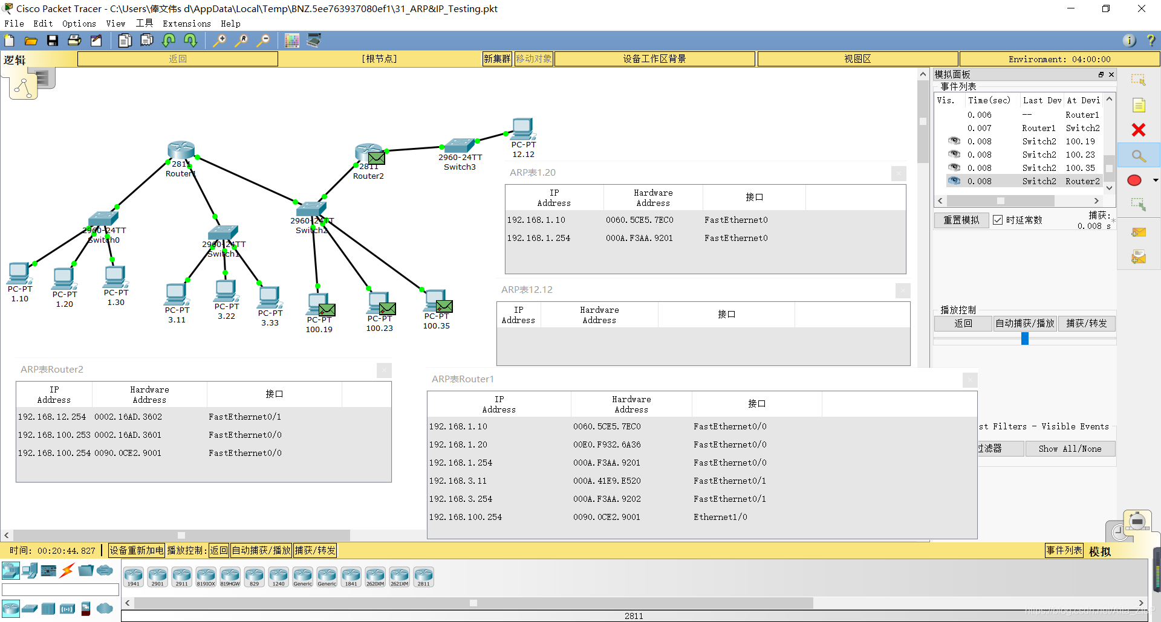Redo the action with the green arrow
This screenshot has height=622, width=1161.
pyautogui.click(x=190, y=40)
